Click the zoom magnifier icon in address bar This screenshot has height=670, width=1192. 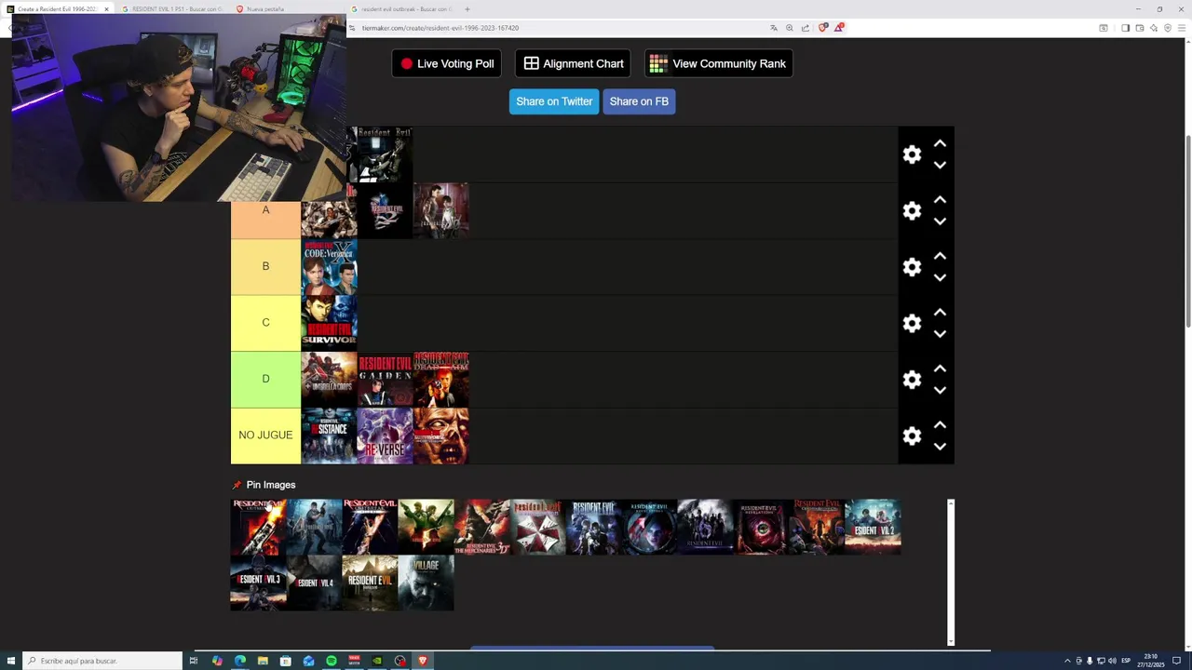click(790, 28)
